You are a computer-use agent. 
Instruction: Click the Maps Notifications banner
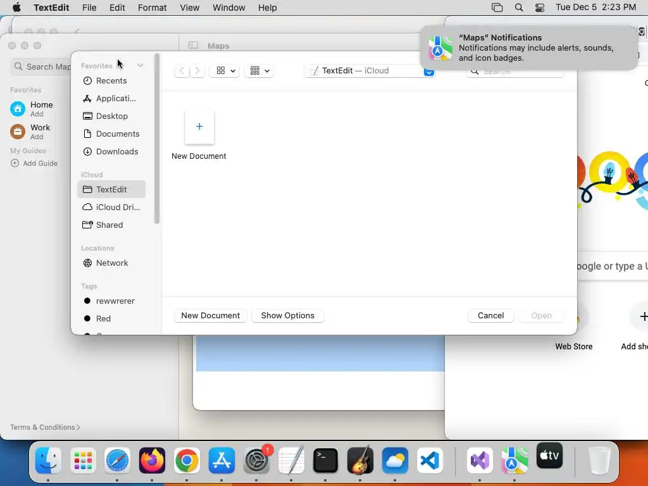[528, 48]
